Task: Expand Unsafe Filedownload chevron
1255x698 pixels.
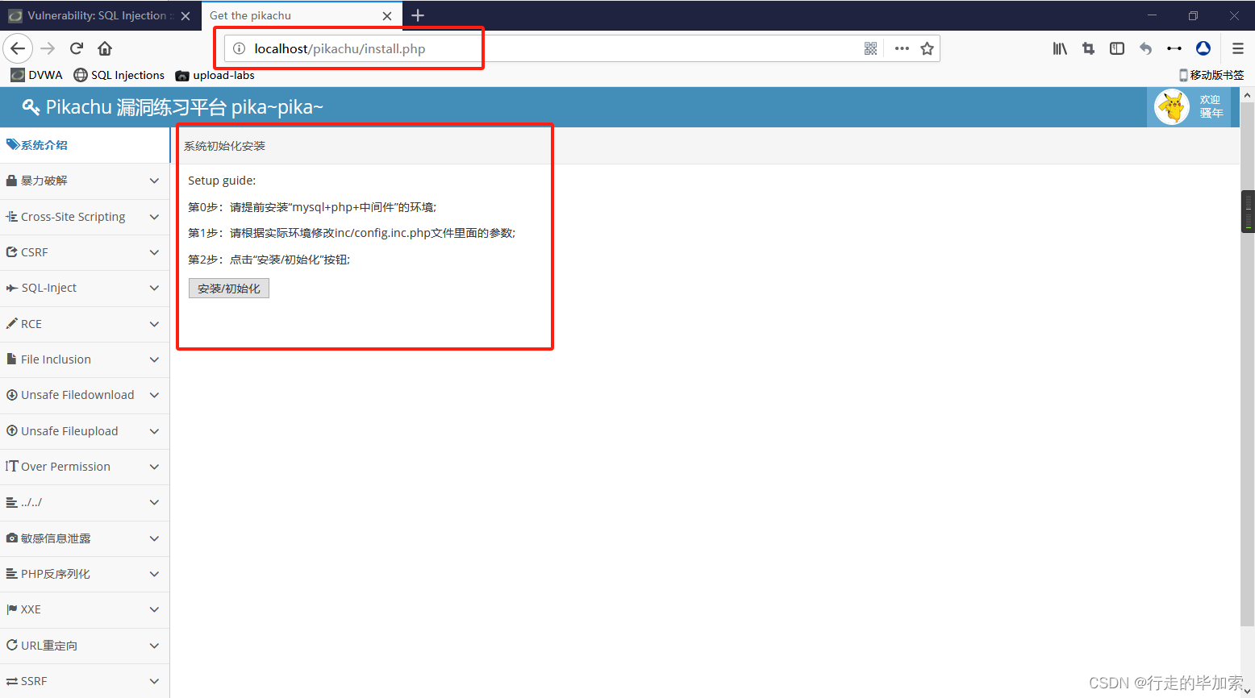Action: coord(154,395)
